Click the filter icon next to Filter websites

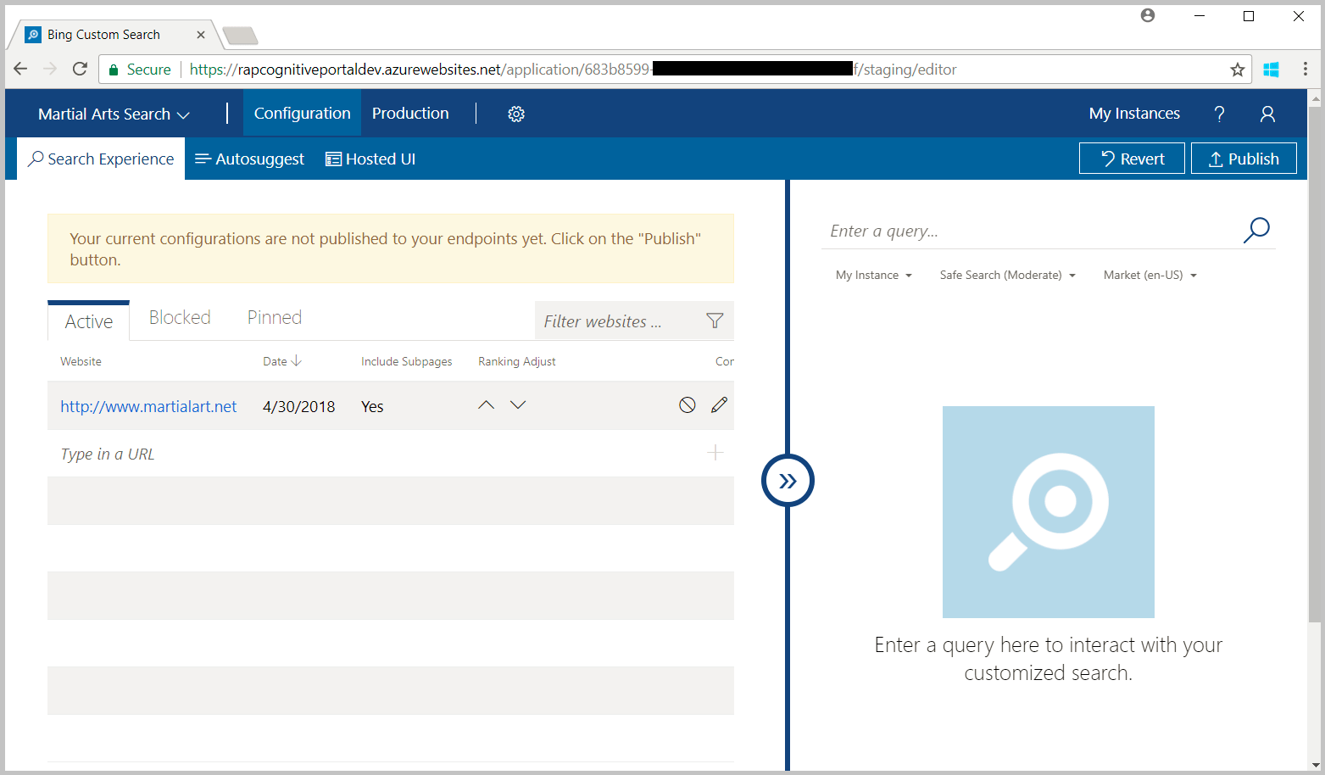[715, 321]
